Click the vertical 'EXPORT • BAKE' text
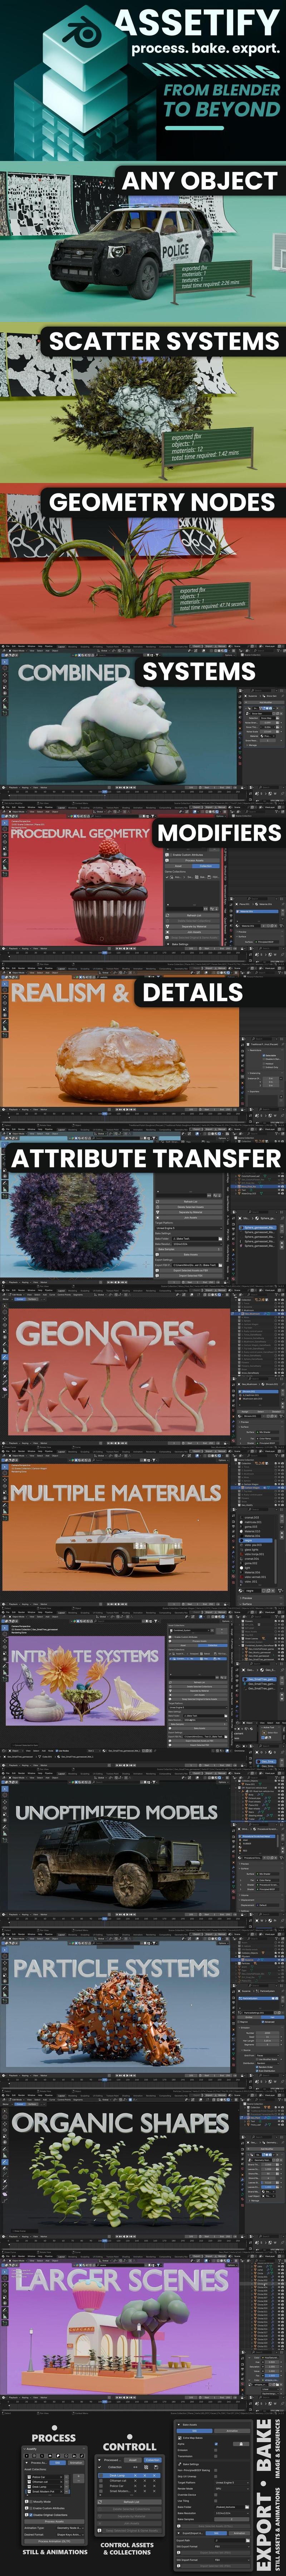Viewport: 286px width, 2576px height. [x=264, y=2494]
